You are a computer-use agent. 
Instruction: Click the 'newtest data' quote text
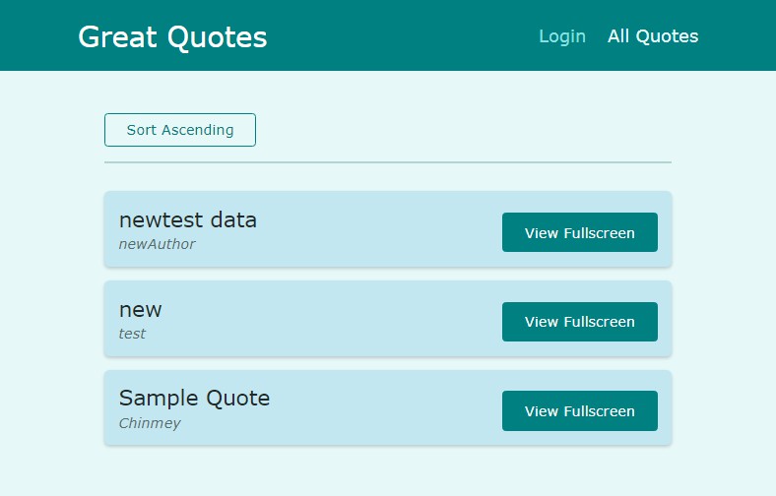tap(187, 219)
